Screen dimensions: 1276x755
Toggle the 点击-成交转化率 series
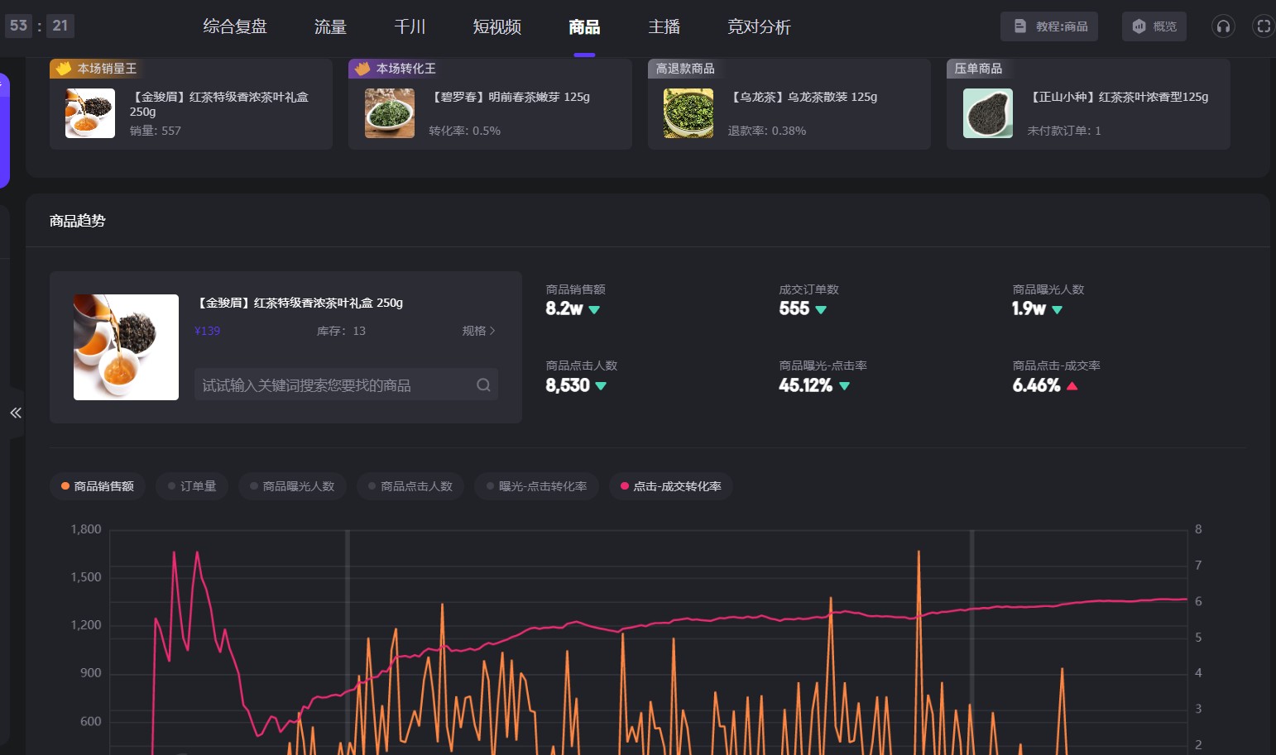click(x=671, y=486)
